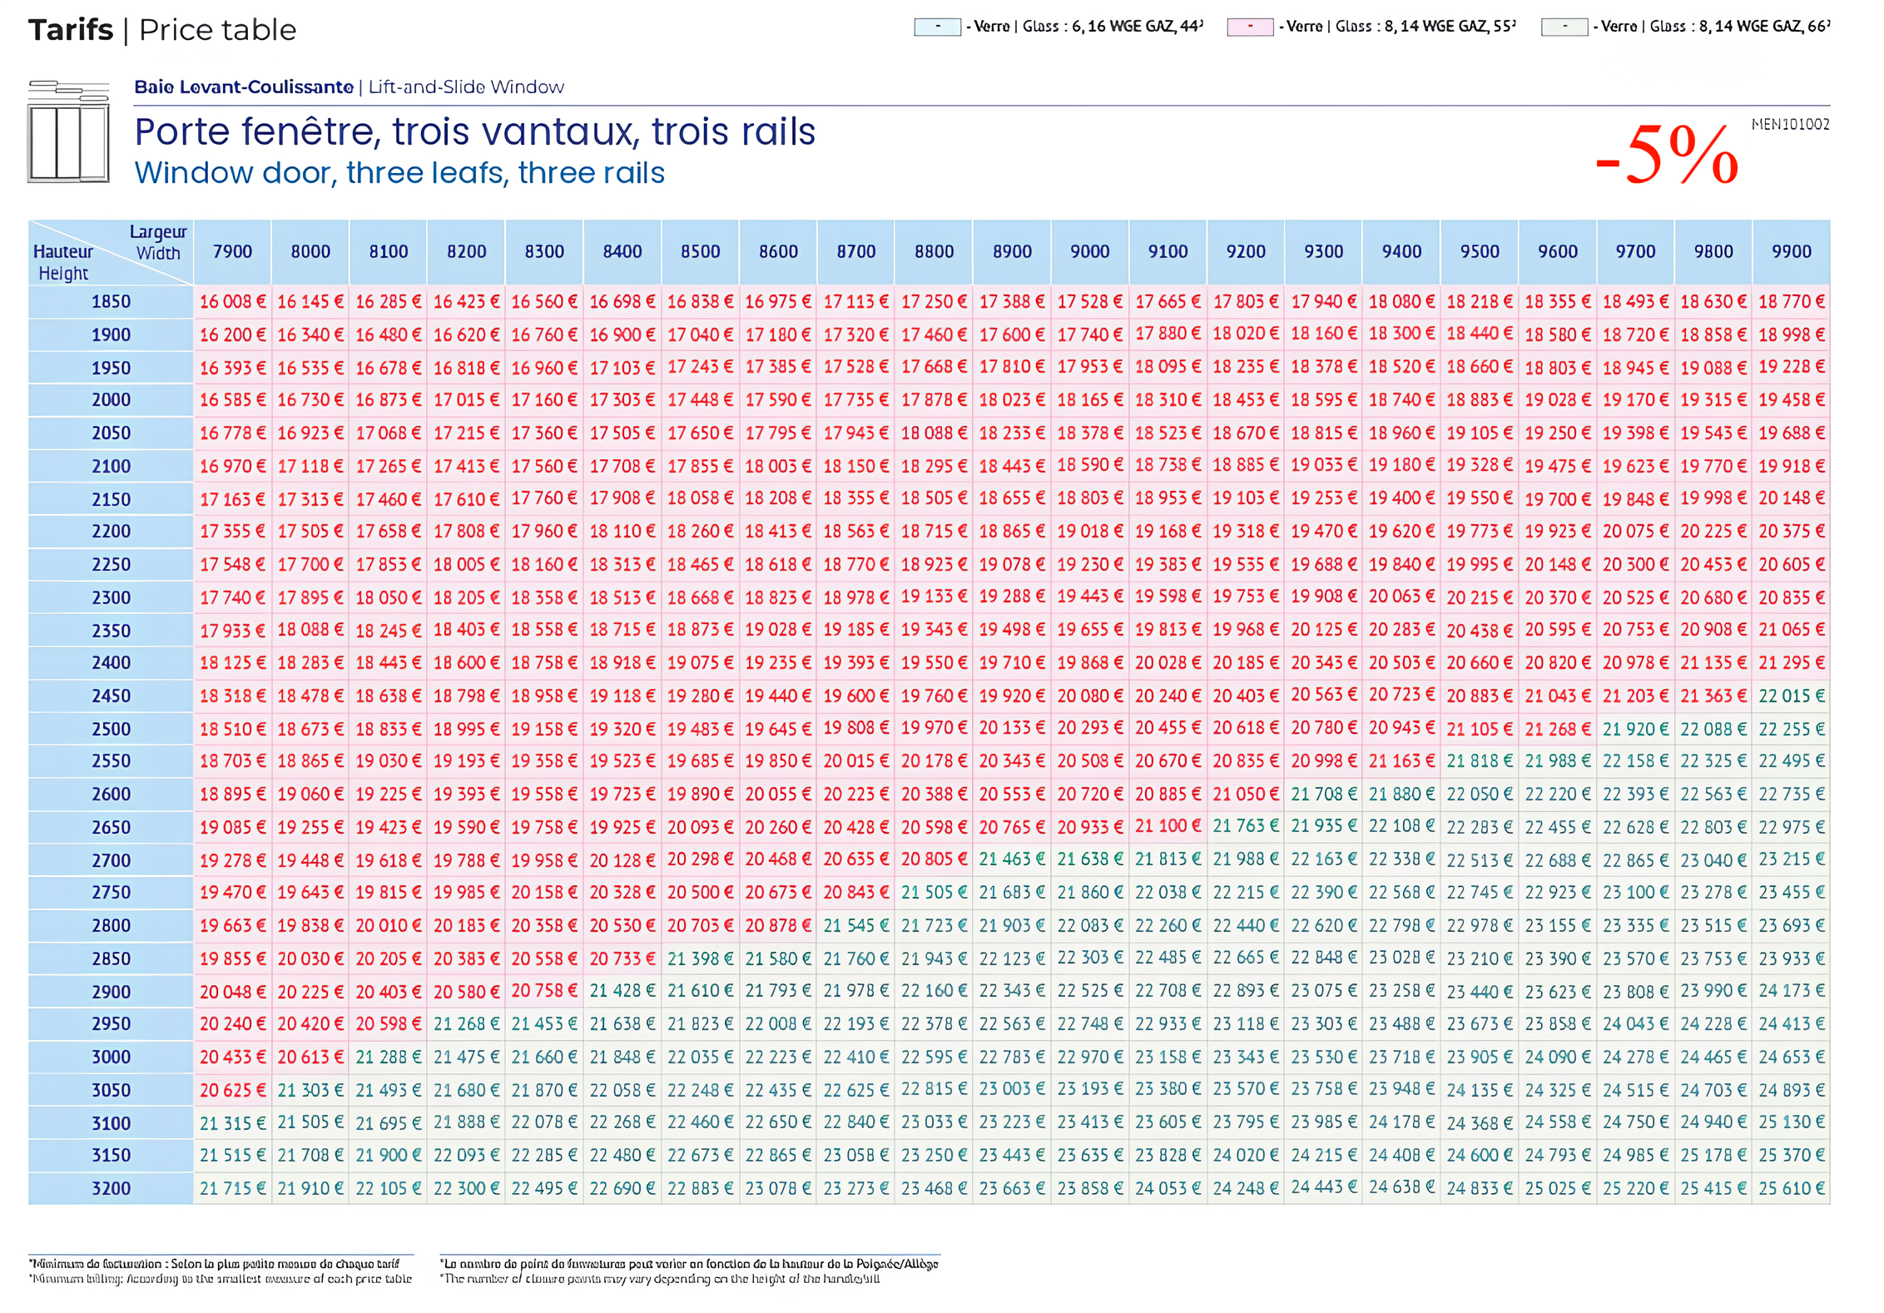Select the 2500 height row header

(x=111, y=729)
